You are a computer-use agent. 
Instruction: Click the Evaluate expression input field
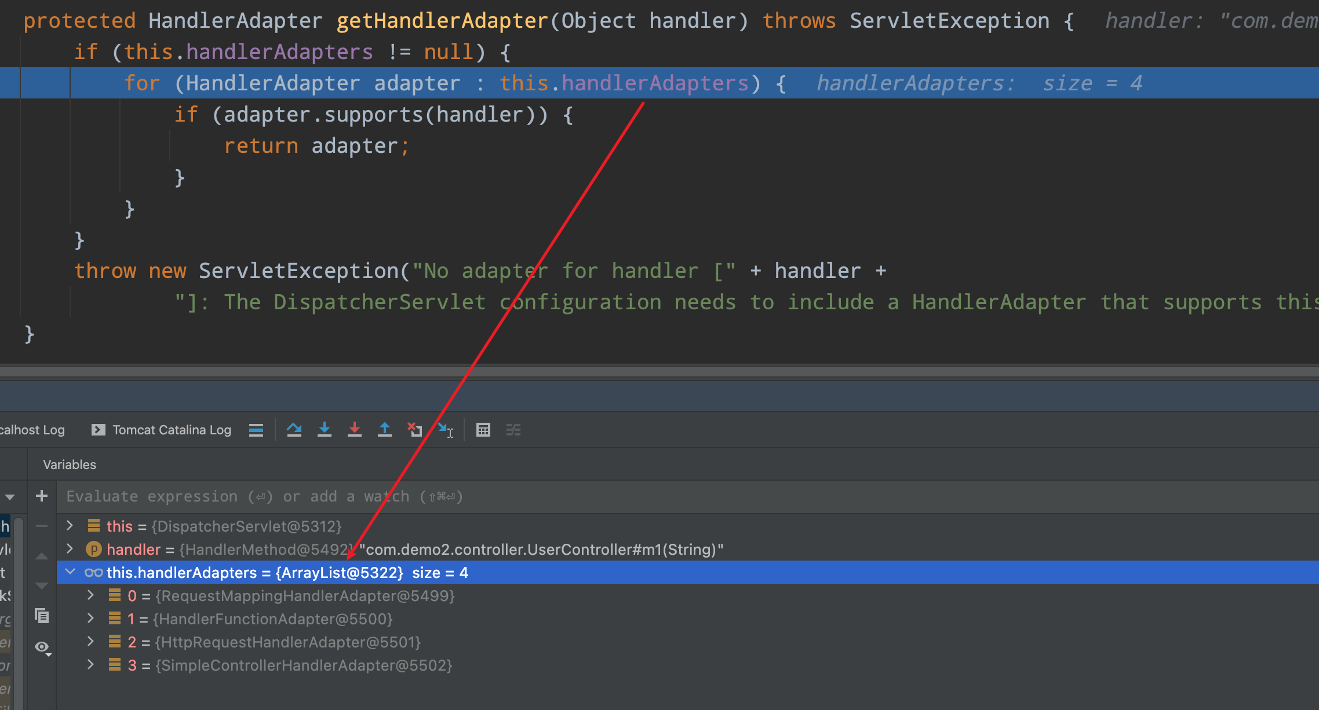(x=261, y=496)
